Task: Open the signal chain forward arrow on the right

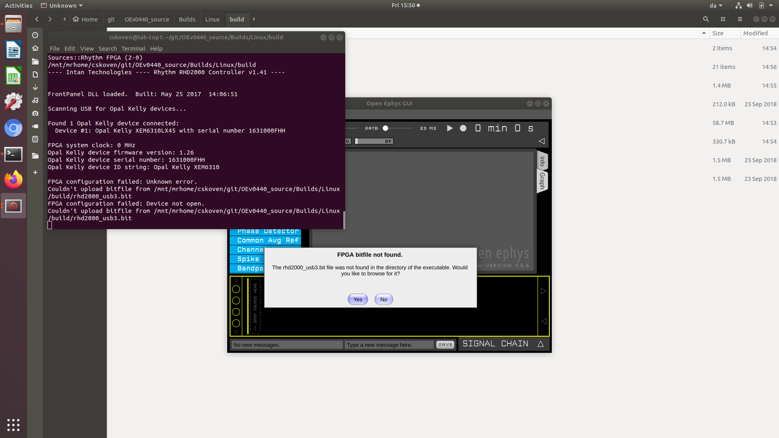Action: 543,291
